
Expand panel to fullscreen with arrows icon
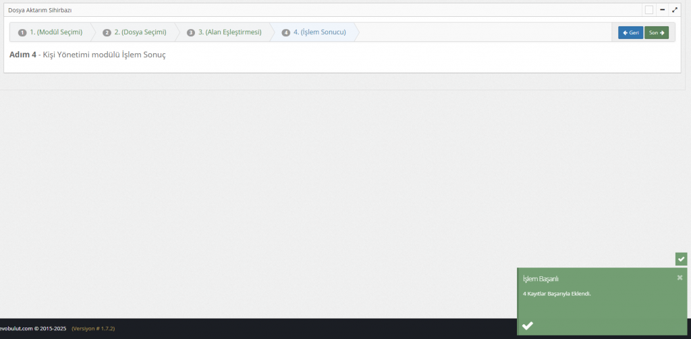675,10
